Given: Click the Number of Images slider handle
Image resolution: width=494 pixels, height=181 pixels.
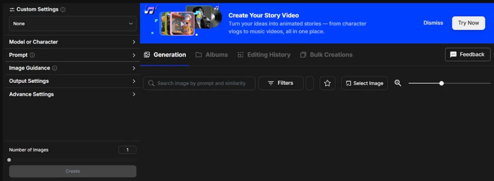Looking at the screenshot, I should [9, 160].
